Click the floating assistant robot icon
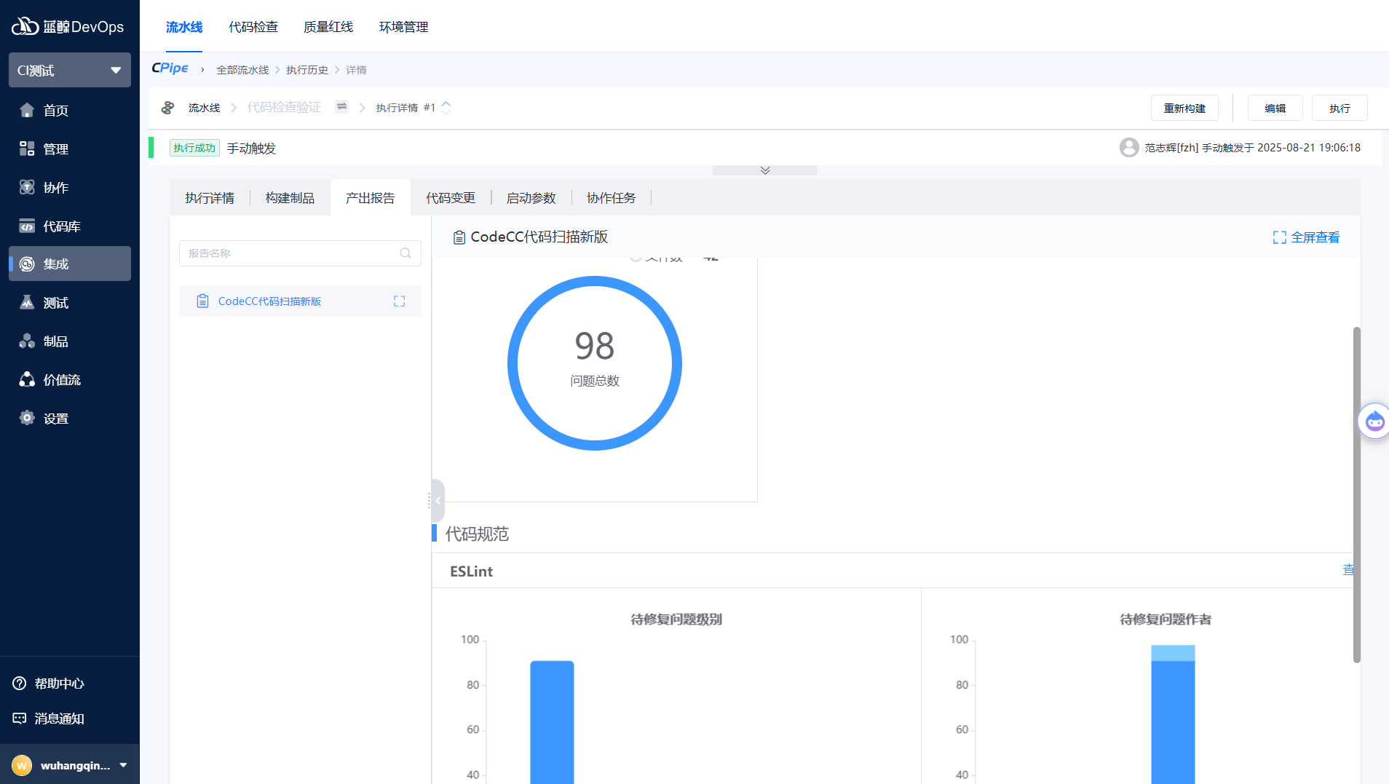 click(x=1374, y=421)
